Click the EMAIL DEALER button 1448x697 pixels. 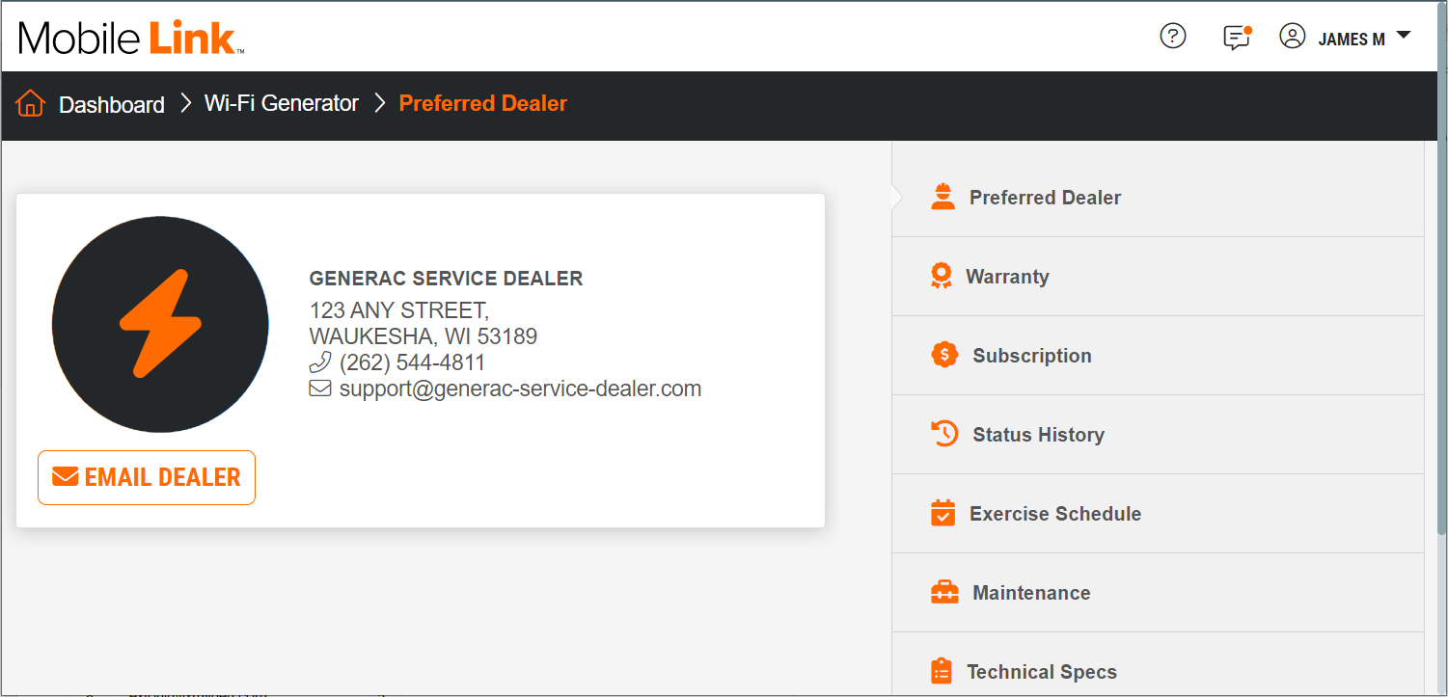pyautogui.click(x=147, y=477)
